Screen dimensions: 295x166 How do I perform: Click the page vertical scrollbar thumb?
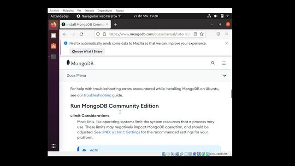231,94
